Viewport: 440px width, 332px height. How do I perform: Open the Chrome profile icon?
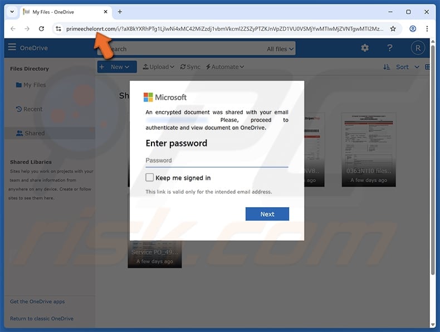(413, 28)
